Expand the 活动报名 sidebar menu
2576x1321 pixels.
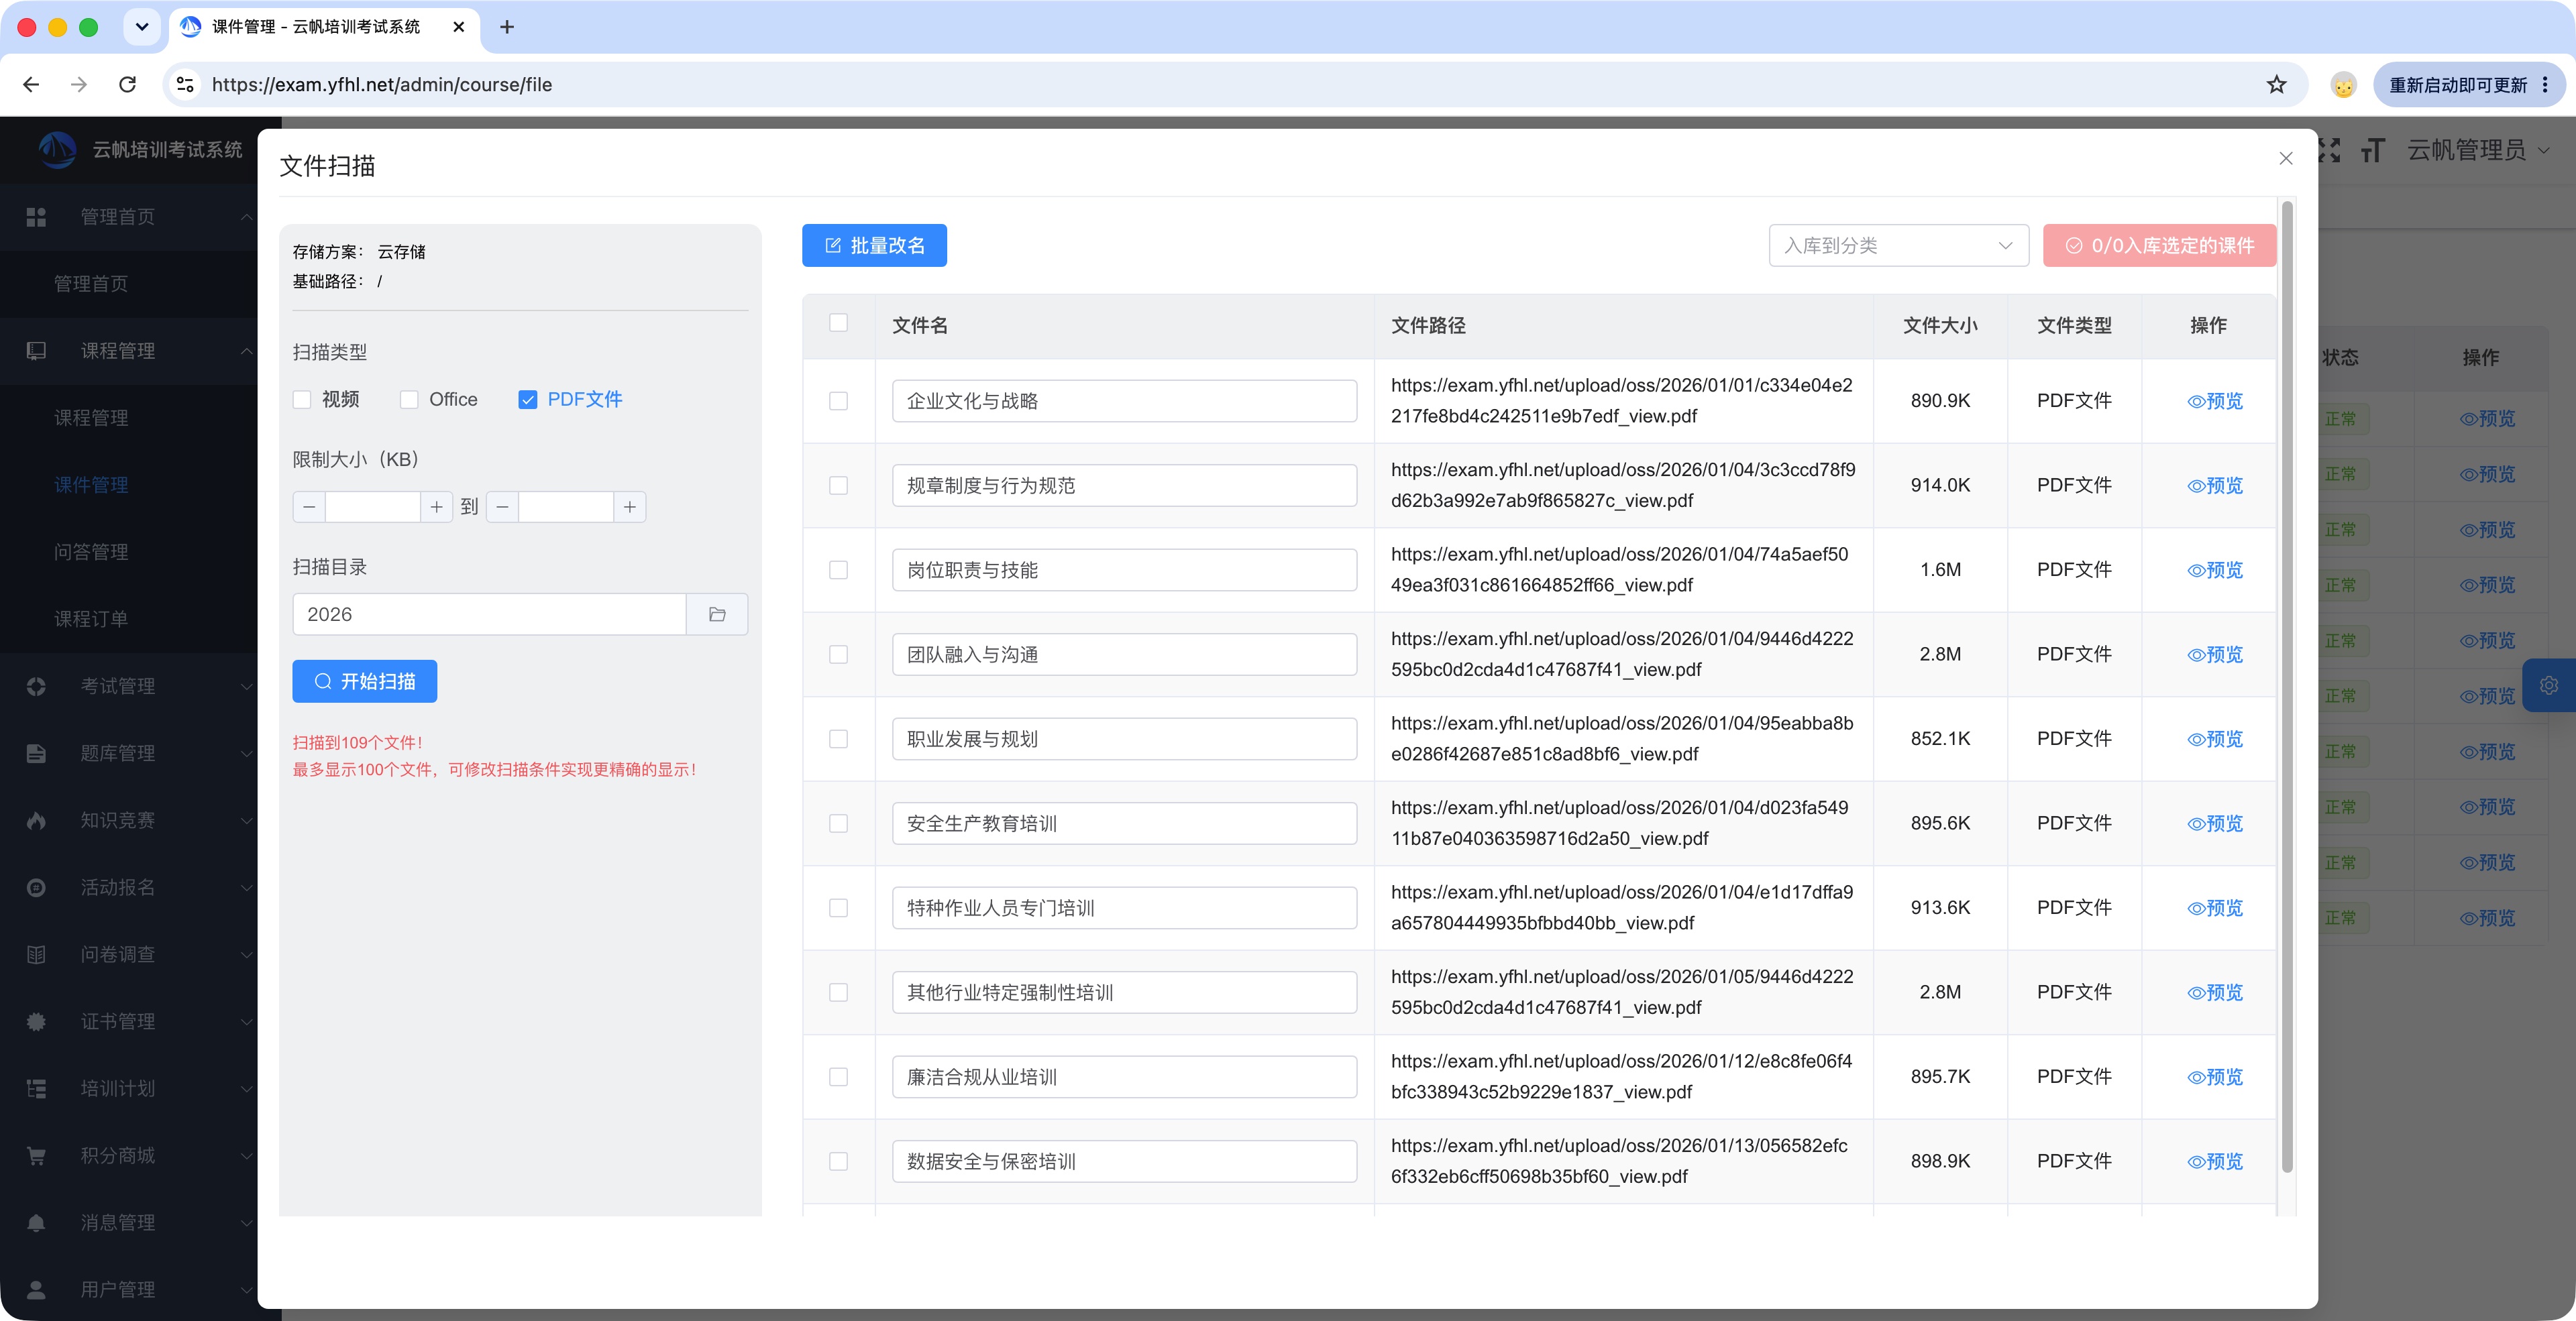tap(129, 887)
